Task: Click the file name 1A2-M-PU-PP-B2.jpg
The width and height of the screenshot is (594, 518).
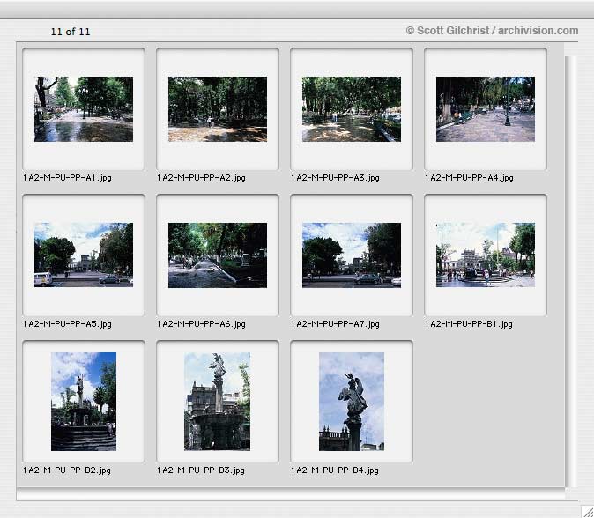Action: pyautogui.click(x=67, y=470)
